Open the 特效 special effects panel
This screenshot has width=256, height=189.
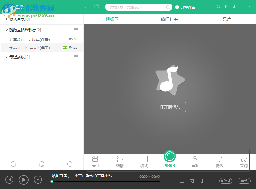tap(219, 161)
